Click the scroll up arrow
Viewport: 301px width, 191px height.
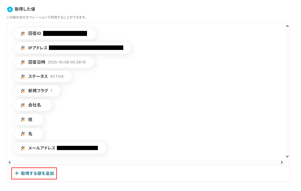[x=287, y=26]
